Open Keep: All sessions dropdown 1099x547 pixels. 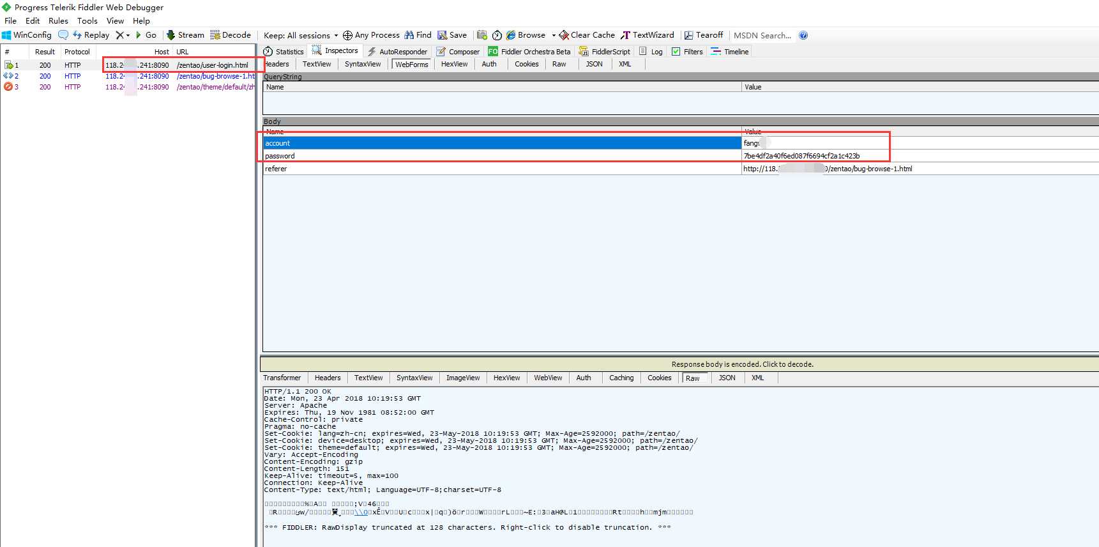coord(301,36)
